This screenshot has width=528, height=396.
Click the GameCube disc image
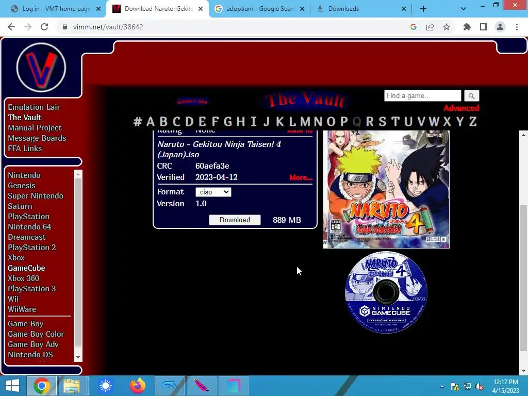[386, 292]
